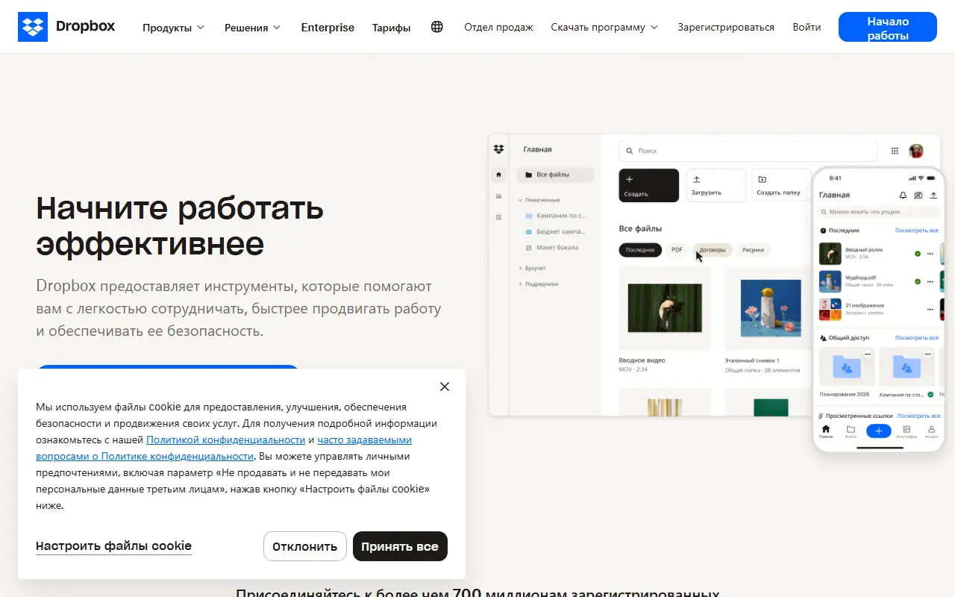The image size is (955, 597).
Task: Click the user avatar in the mockup
Action: 915,151
